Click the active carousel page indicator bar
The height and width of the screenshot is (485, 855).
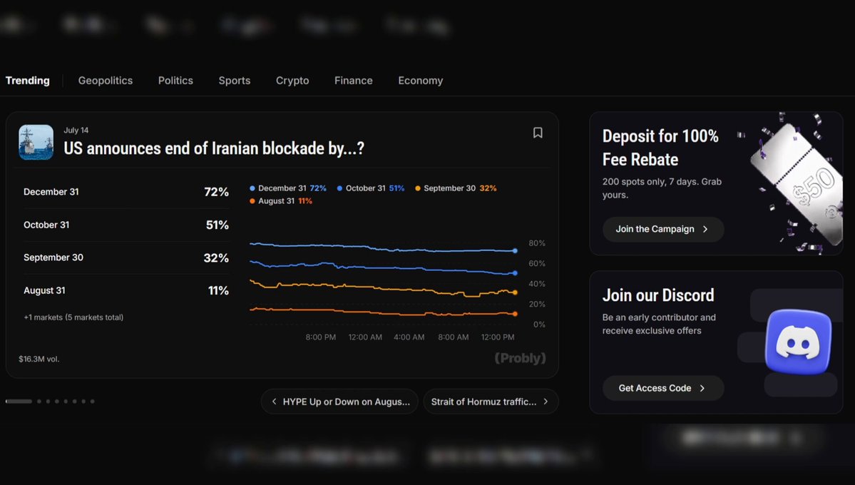click(x=19, y=402)
